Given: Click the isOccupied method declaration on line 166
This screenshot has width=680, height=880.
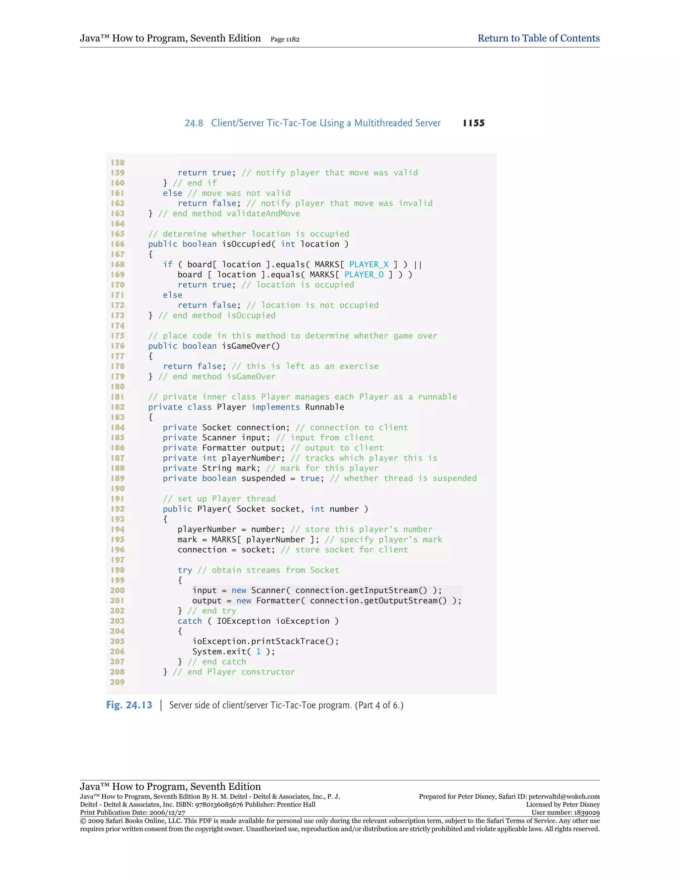Looking at the screenshot, I should [248, 244].
